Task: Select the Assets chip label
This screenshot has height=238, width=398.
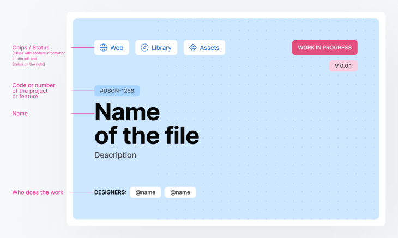Action: click(209, 48)
